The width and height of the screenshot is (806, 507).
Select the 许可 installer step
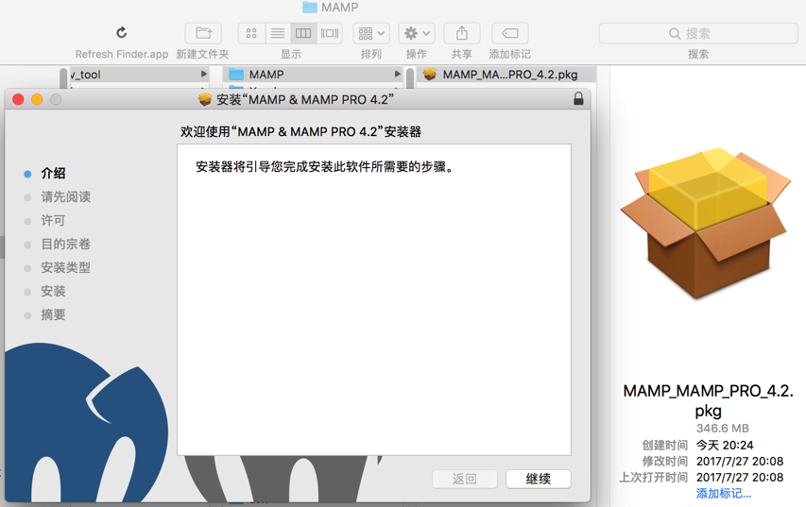[53, 220]
